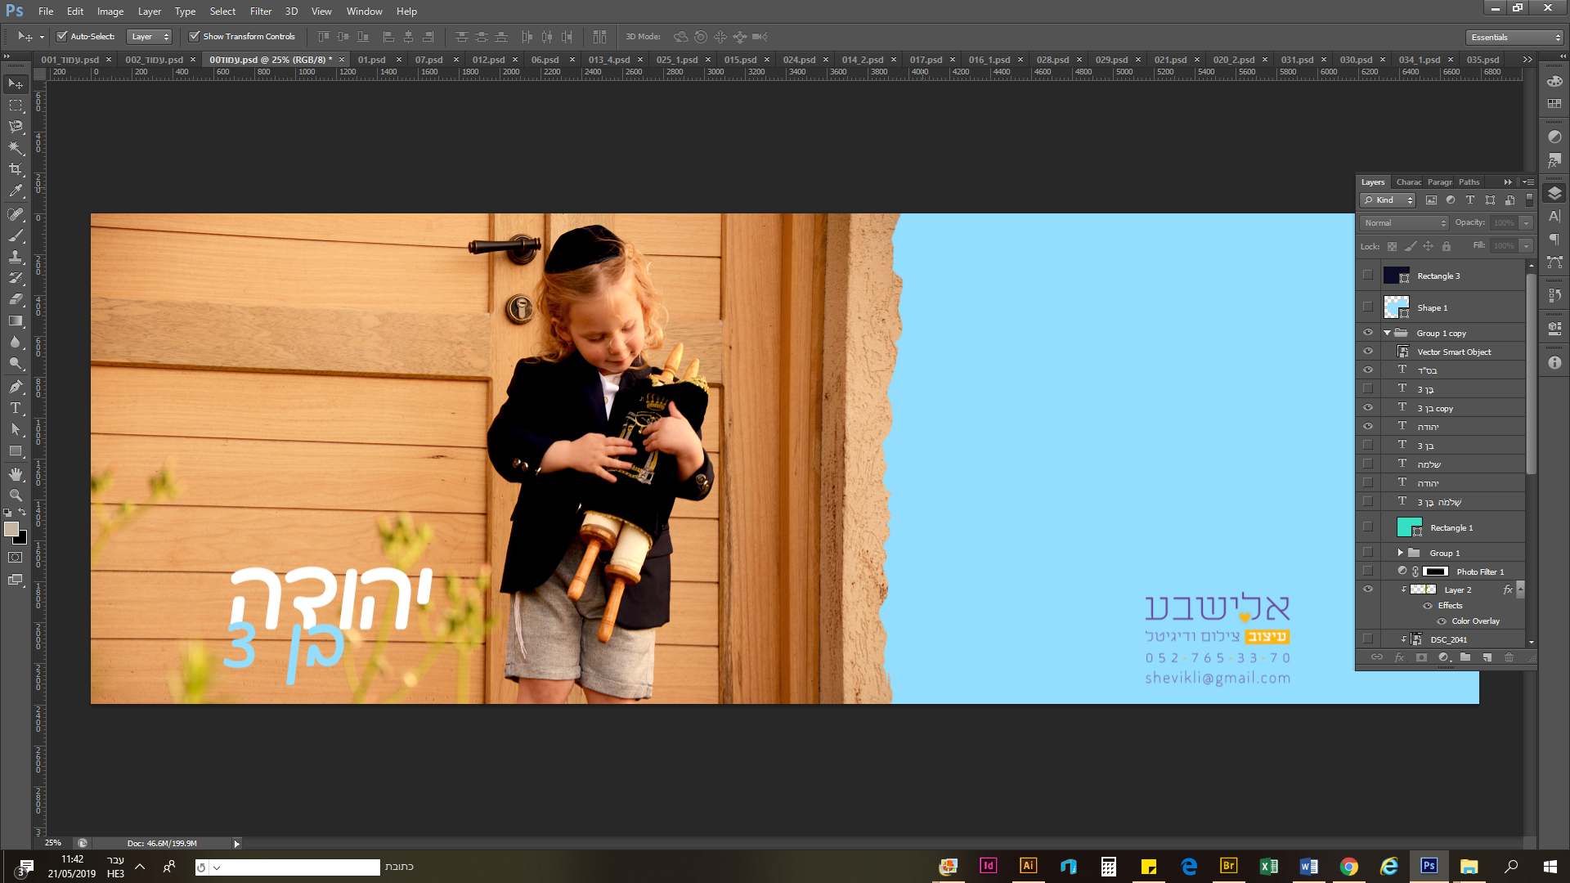The image size is (1570, 883).
Task: Expand the Group 1 layer group
Action: [x=1400, y=552]
